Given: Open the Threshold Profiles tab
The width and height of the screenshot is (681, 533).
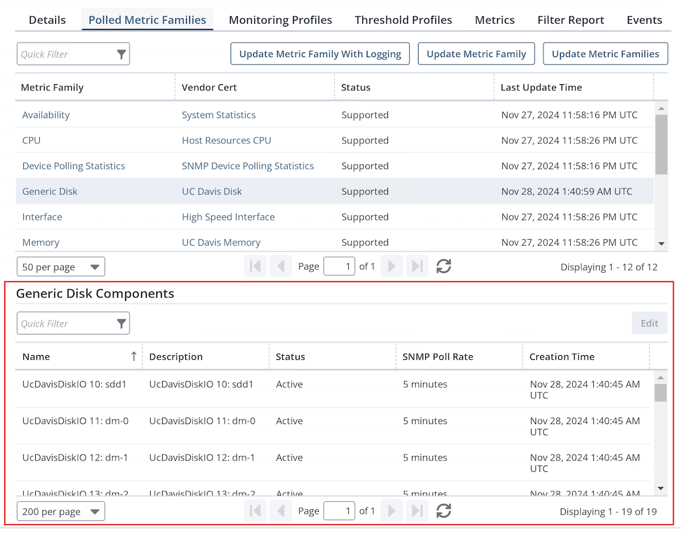Looking at the screenshot, I should 403,20.
